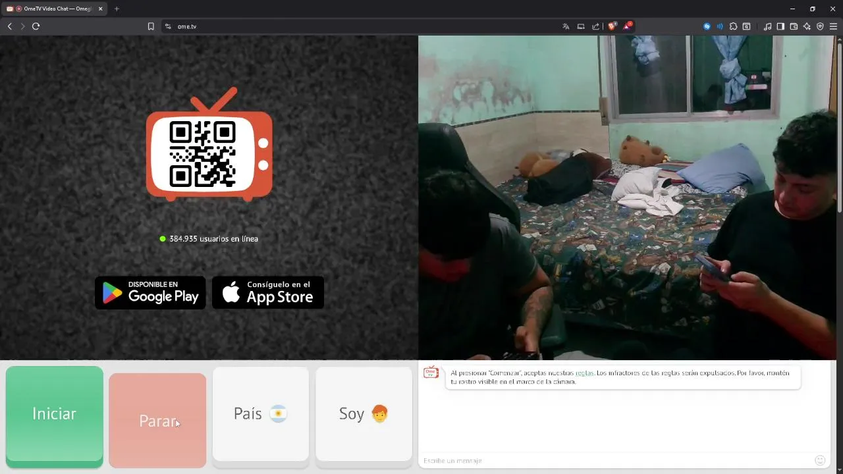This screenshot has height=474, width=843.
Task: Minimize the browser window
Action: click(792, 9)
